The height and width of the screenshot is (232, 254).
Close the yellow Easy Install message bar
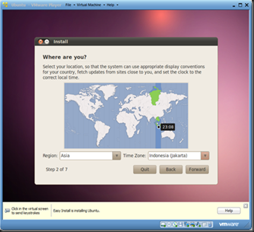[x=245, y=206]
